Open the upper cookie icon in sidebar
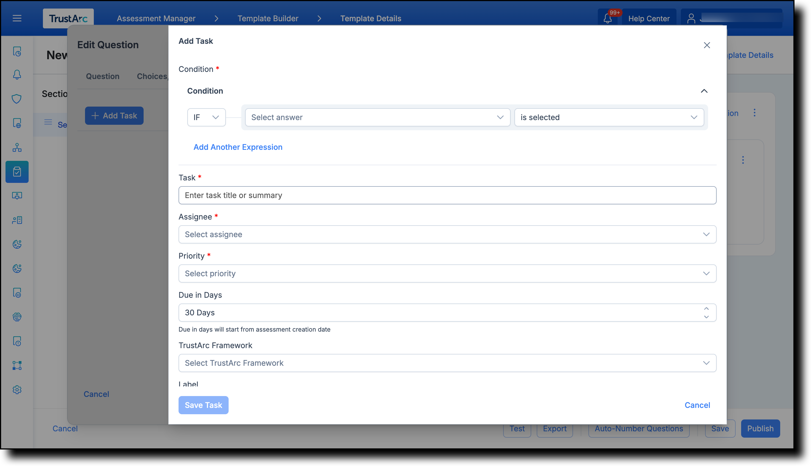 click(x=17, y=245)
